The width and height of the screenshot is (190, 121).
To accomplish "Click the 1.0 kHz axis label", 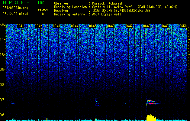I will click(x=2, y=55).
